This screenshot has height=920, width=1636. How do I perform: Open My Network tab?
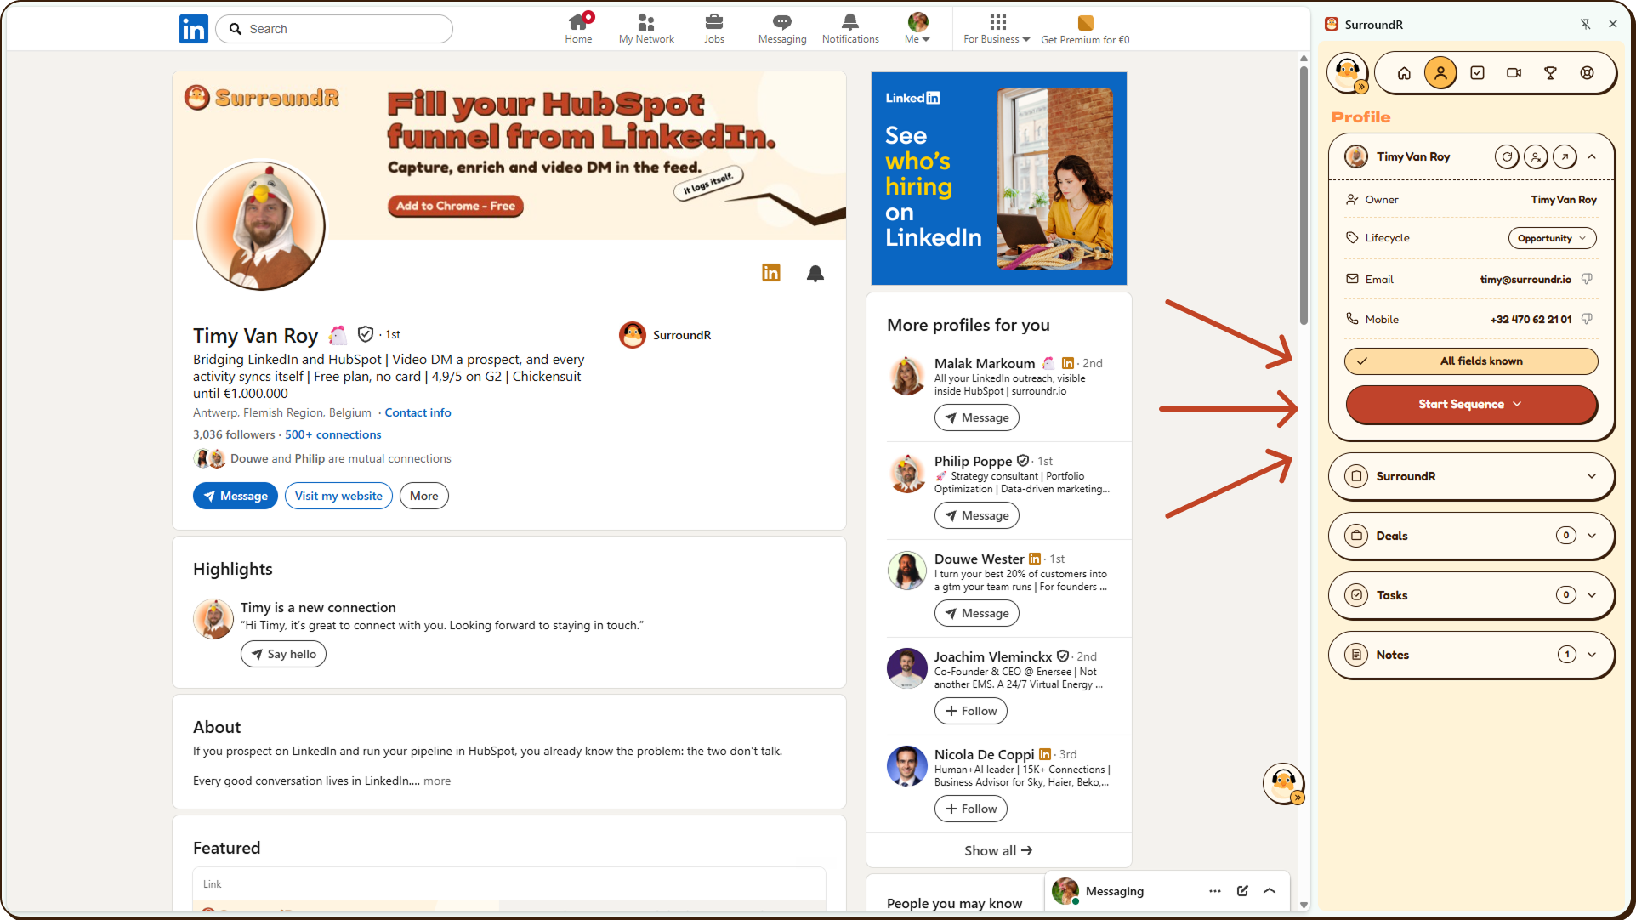(646, 28)
